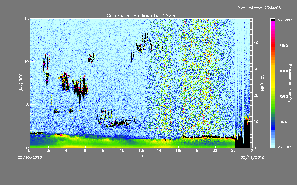The image size is (297, 185).
Task: Click the 5 km tick on left axis
Action: click(x=27, y=105)
